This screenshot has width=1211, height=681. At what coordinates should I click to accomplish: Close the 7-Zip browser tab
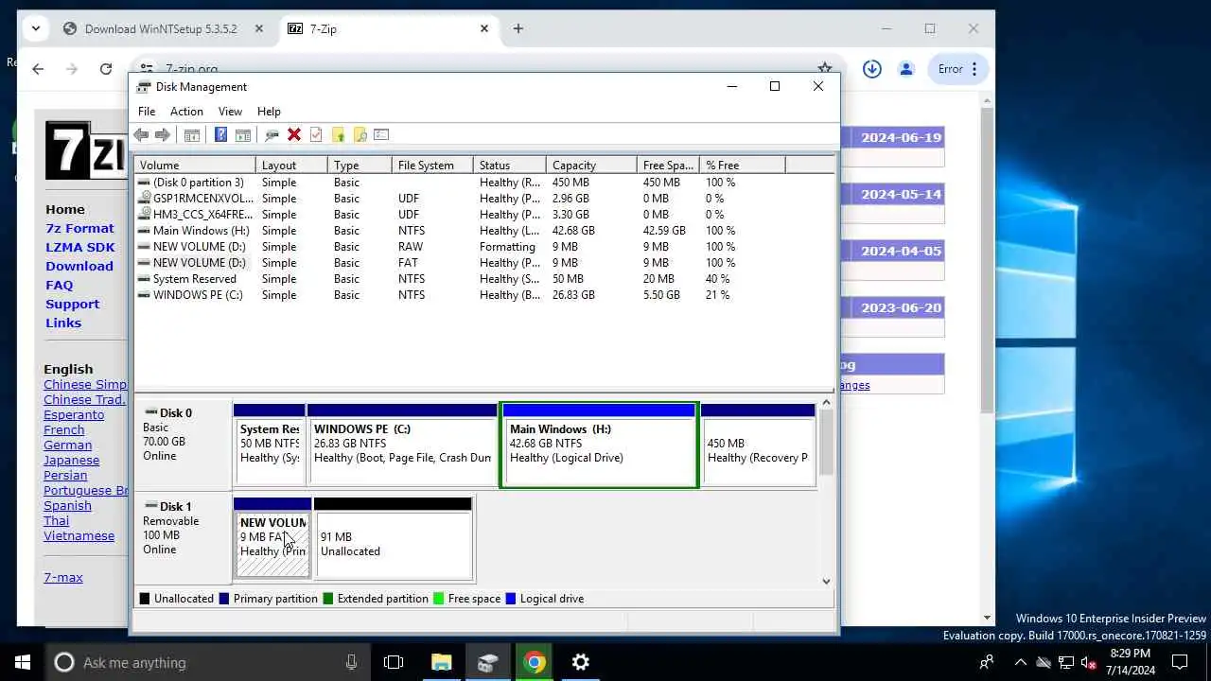point(484,28)
